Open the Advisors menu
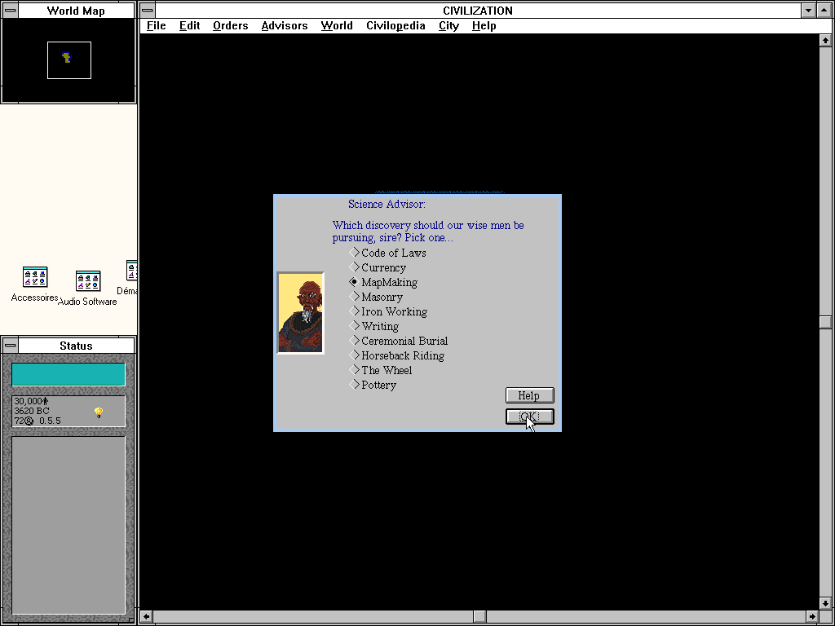 [285, 25]
